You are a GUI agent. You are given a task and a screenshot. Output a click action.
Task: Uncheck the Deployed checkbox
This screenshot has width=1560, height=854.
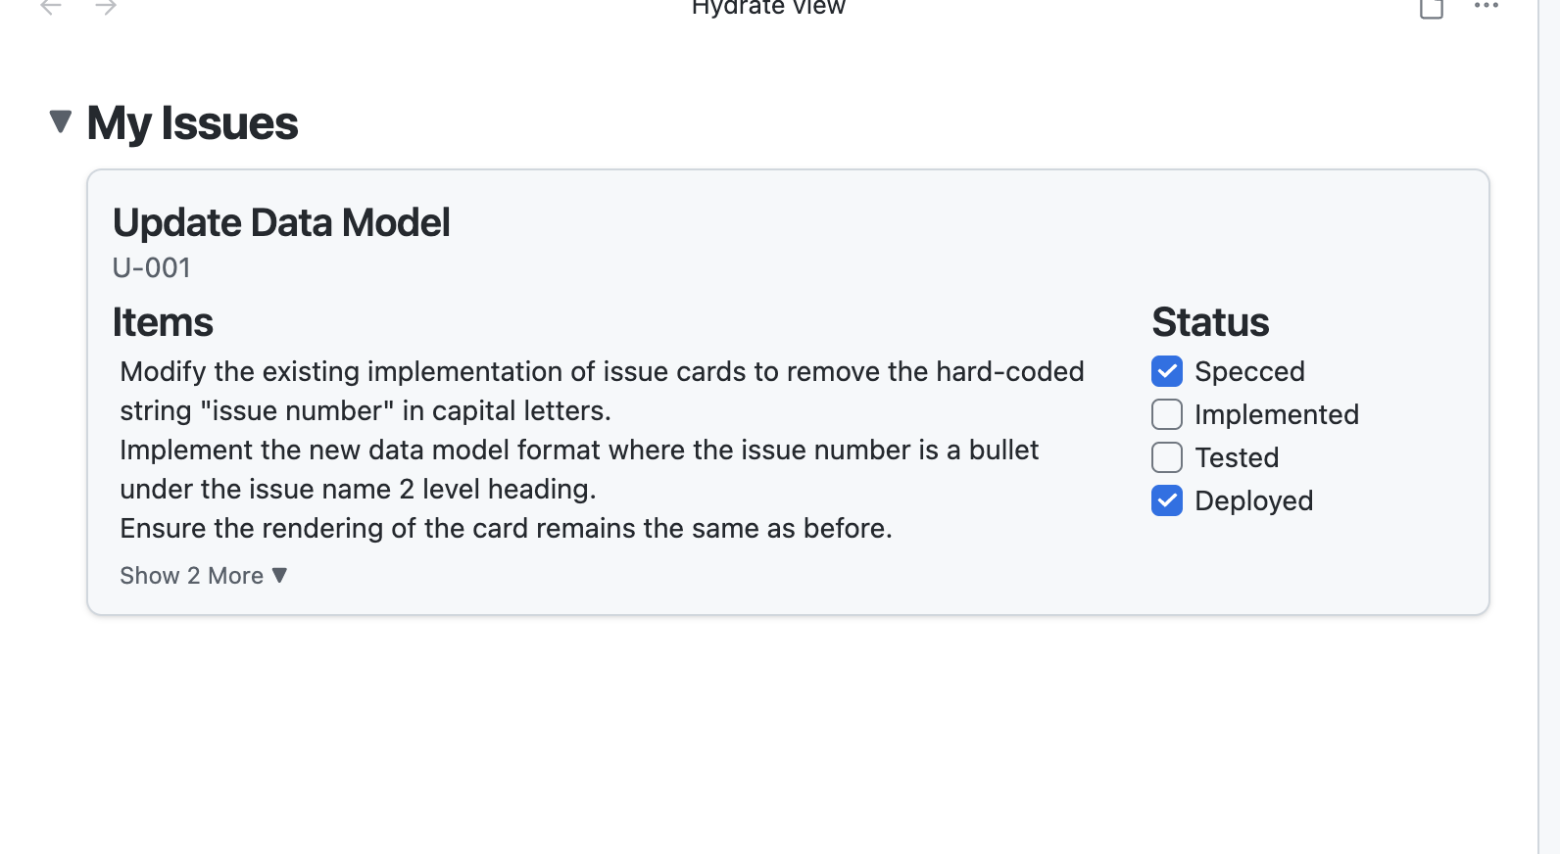(x=1167, y=500)
